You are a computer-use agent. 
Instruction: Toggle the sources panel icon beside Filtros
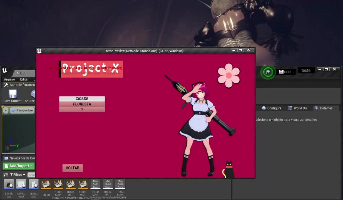(x=6, y=175)
